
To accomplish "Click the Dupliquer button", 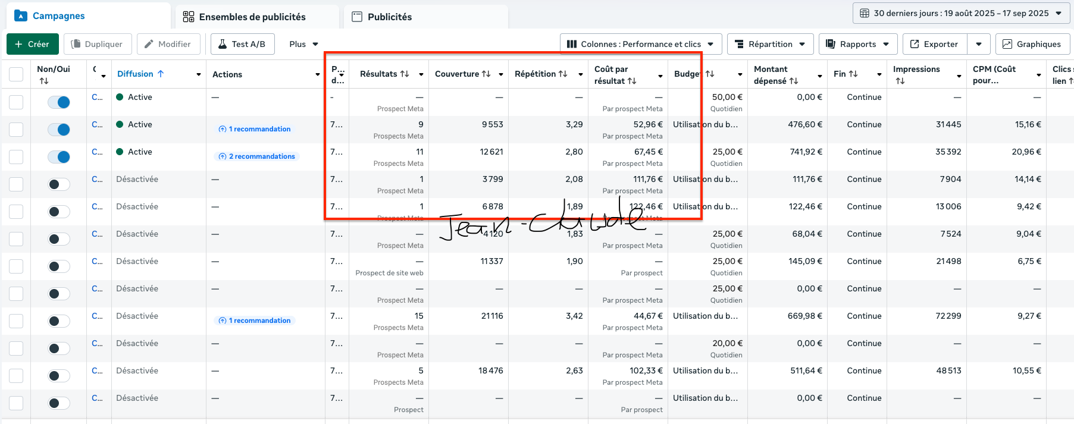I will pos(97,44).
